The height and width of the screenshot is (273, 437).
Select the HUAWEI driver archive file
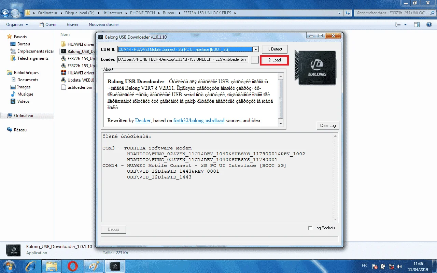tap(77, 73)
